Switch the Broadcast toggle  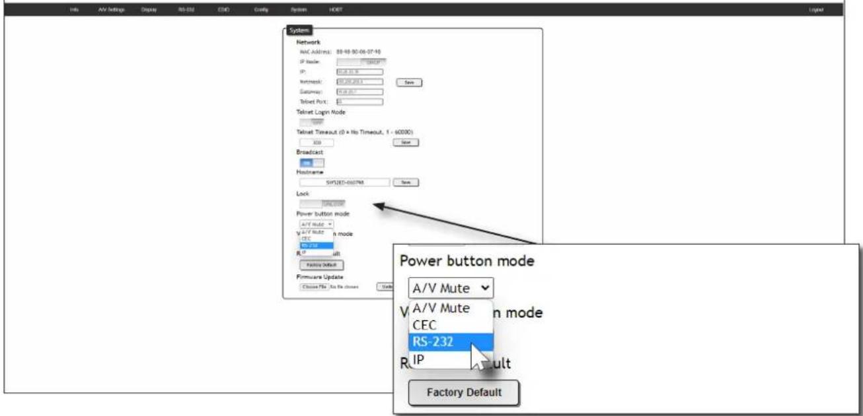[x=312, y=162]
